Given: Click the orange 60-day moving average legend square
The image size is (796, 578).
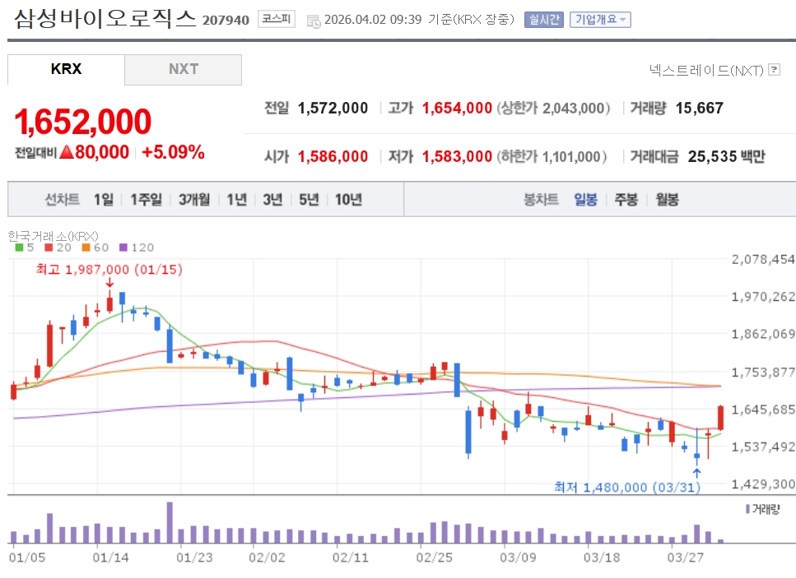Looking at the screenshot, I should click(86, 247).
